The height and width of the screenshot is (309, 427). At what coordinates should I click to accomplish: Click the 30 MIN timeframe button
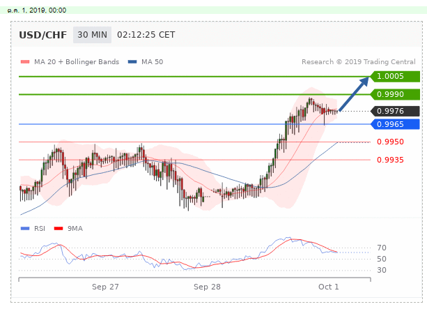[x=92, y=35]
